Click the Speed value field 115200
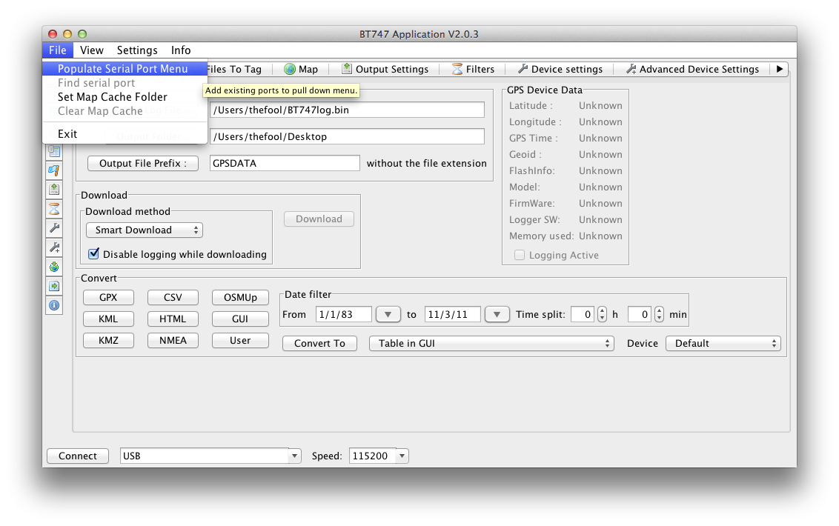Image resolution: width=839 pixels, height=526 pixels. (372, 456)
